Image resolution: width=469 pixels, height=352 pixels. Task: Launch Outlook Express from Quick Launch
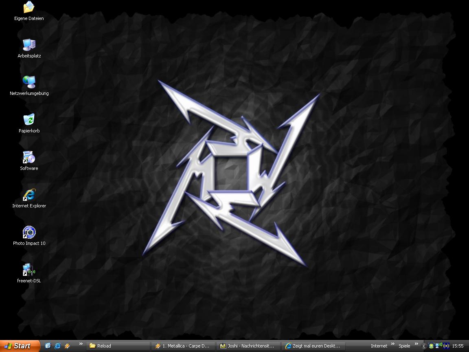pos(48,346)
